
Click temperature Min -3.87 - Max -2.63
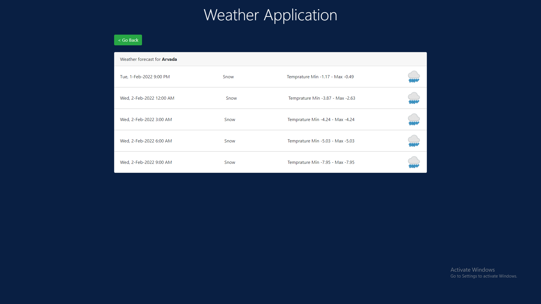point(322,98)
